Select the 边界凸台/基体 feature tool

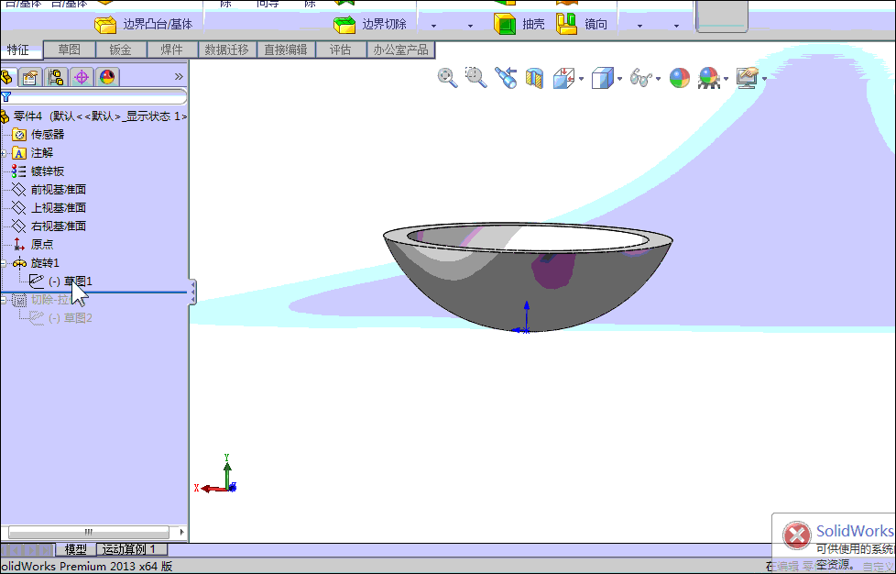(144, 24)
